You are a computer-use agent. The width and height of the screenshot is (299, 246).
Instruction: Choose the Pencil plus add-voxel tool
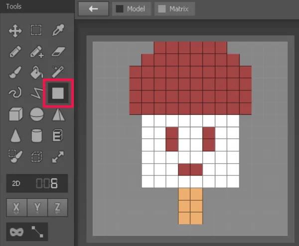point(37,52)
